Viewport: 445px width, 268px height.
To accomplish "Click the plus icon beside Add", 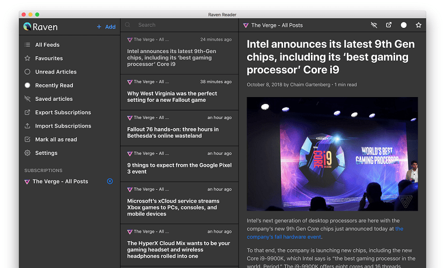I will click(x=99, y=27).
